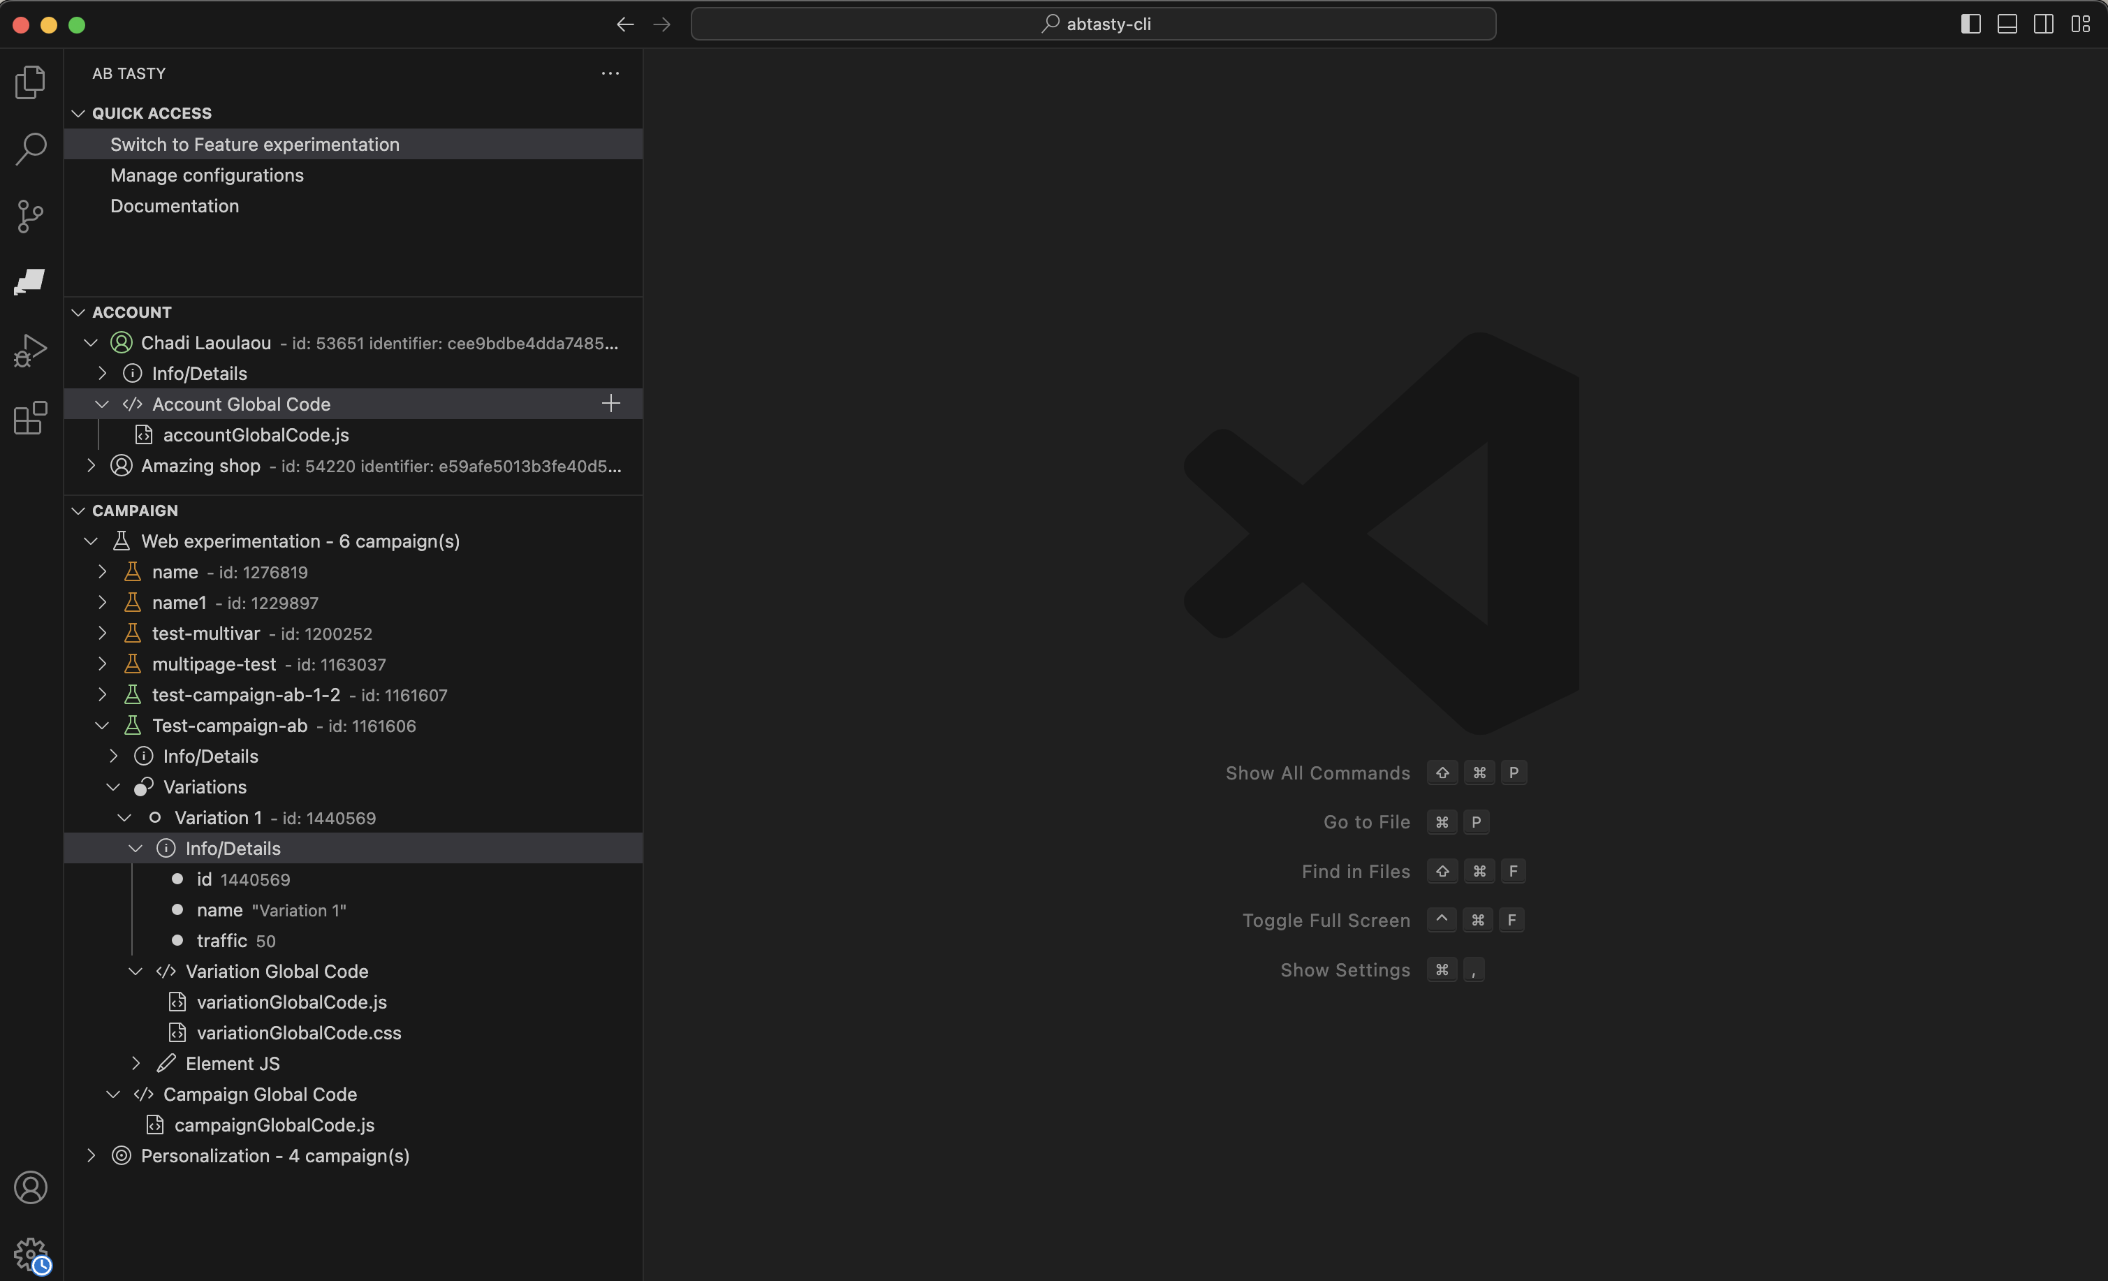The height and width of the screenshot is (1281, 2108).
Task: Toggle the Element JS section collapse state
Action: coord(136,1063)
